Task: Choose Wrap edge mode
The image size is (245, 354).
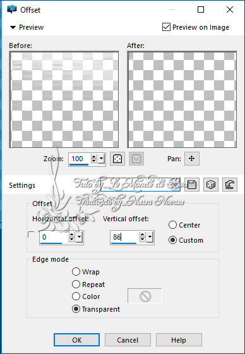Action: [76, 272]
